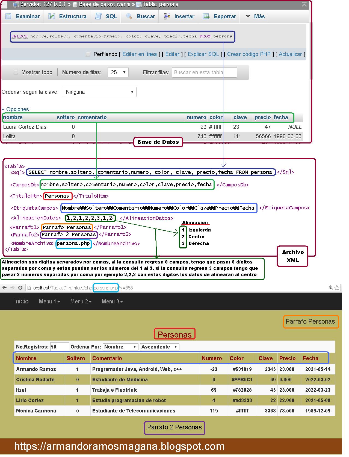This screenshot has height=457, width=349.
Task: Click the Explicar SQL link
Action: point(203,54)
